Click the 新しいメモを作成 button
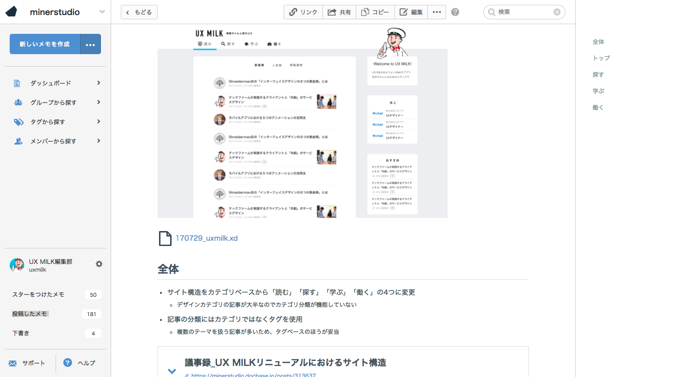Image resolution: width=696 pixels, height=377 pixels. tap(44, 44)
